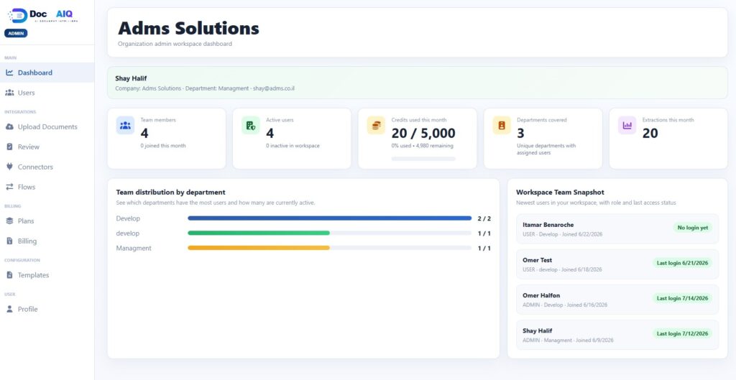The image size is (736, 380).
Task: Click the Dashboard chart icon in sidebar
Action: click(9, 73)
